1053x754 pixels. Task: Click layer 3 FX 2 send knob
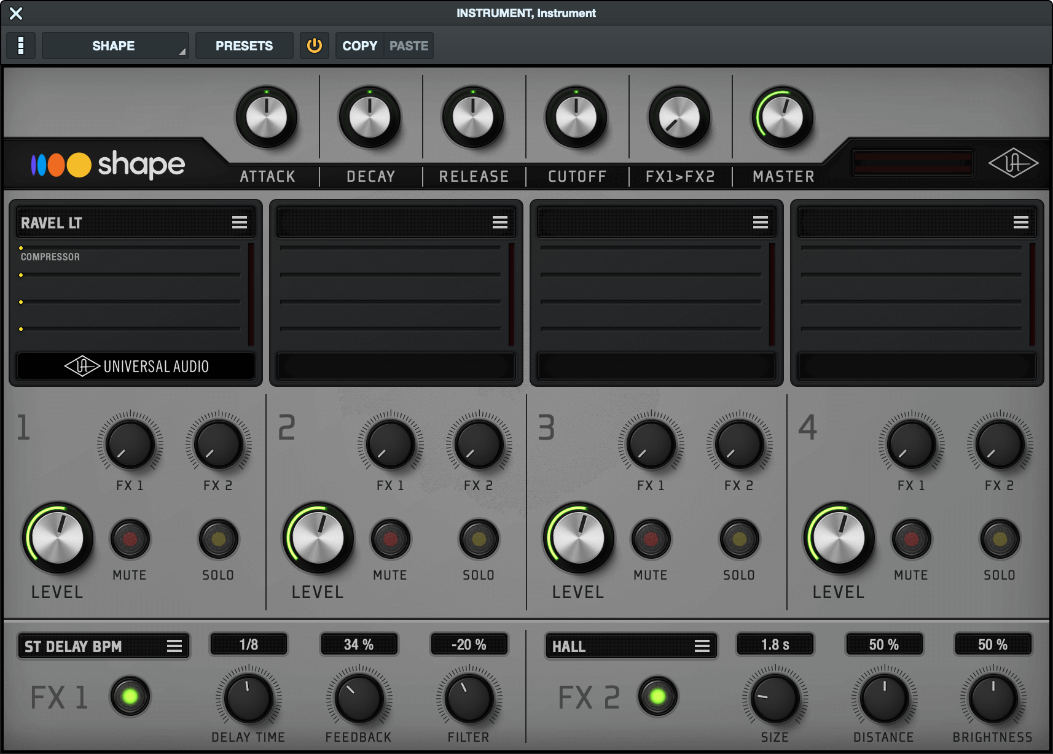coord(739,443)
